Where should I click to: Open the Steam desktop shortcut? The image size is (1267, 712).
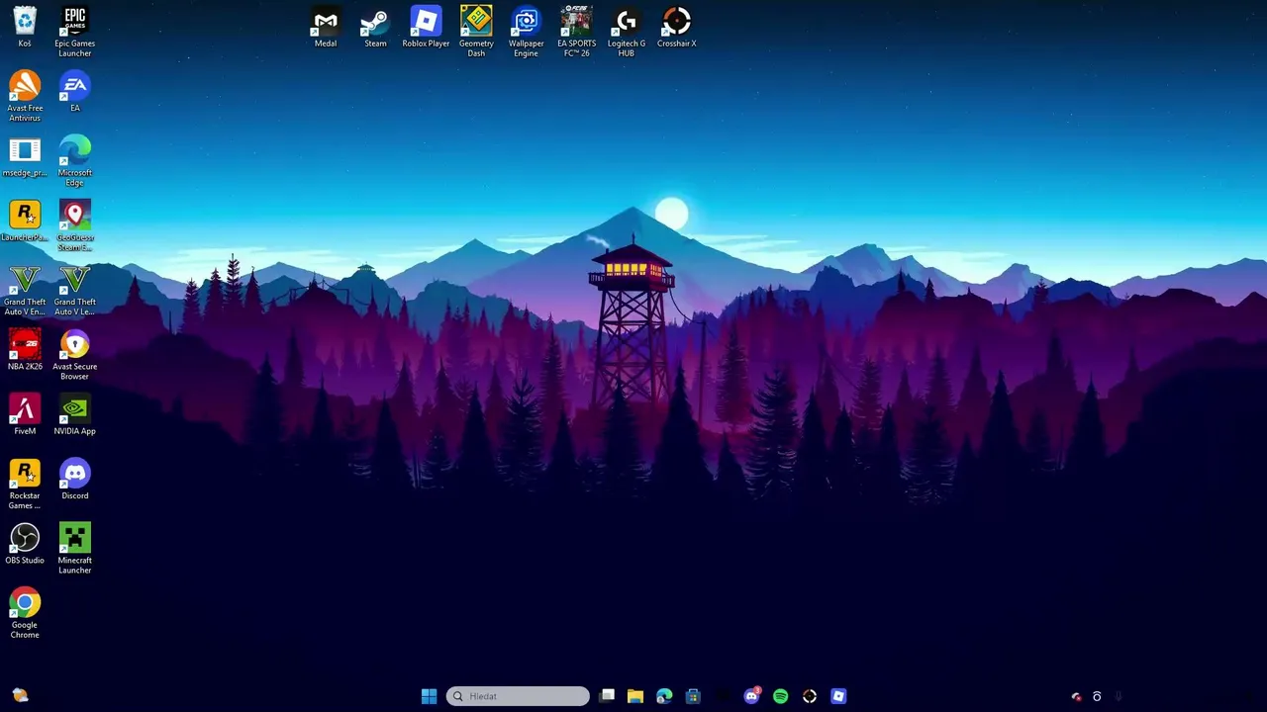tap(375, 28)
